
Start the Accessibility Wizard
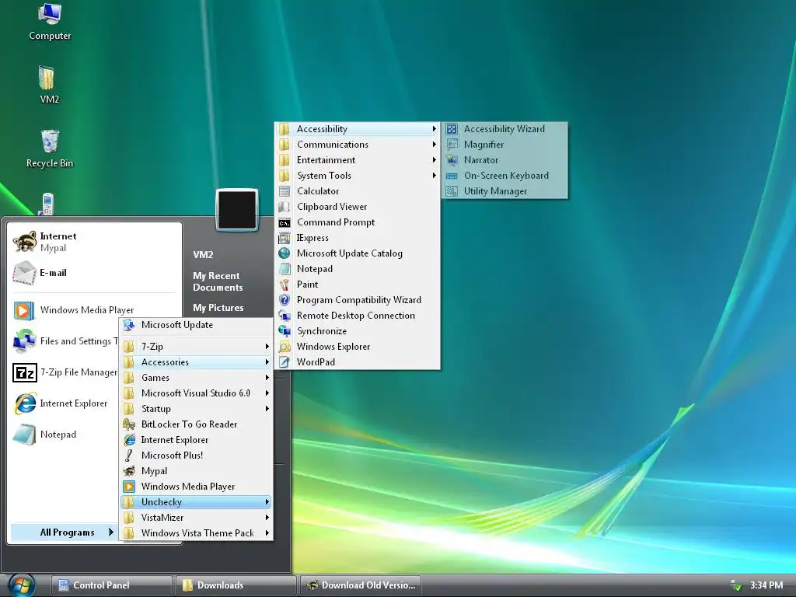pos(505,129)
